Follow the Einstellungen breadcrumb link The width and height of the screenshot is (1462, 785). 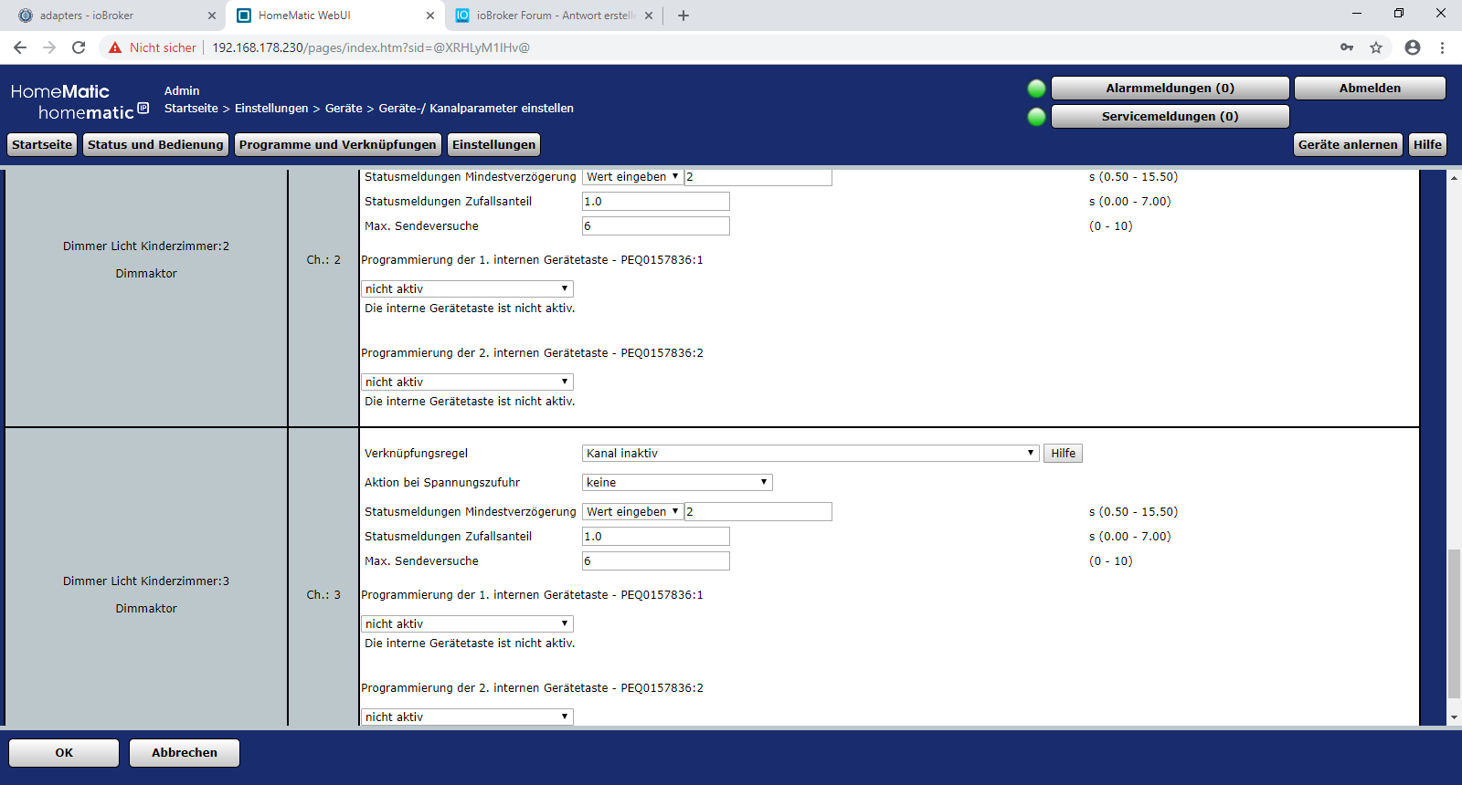pyautogui.click(x=271, y=109)
